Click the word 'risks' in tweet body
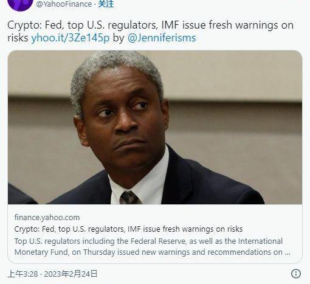Screen dimensions: 310x284 click(x=18, y=38)
